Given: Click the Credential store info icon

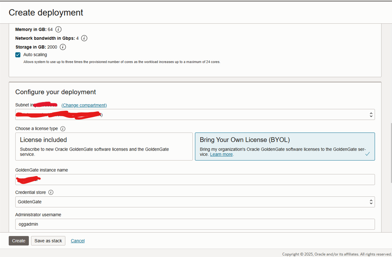Looking at the screenshot, I should tap(51, 192).
